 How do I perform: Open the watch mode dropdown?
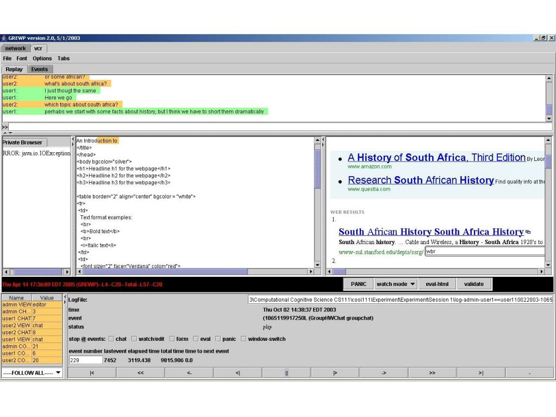coord(396,284)
